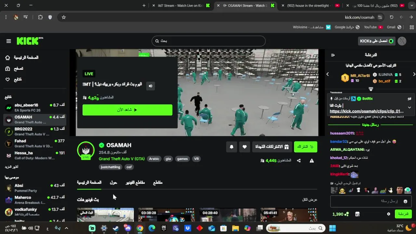The height and width of the screenshot is (234, 416).
Task: Open a new browser tab with plus
Action: coord(144,6)
